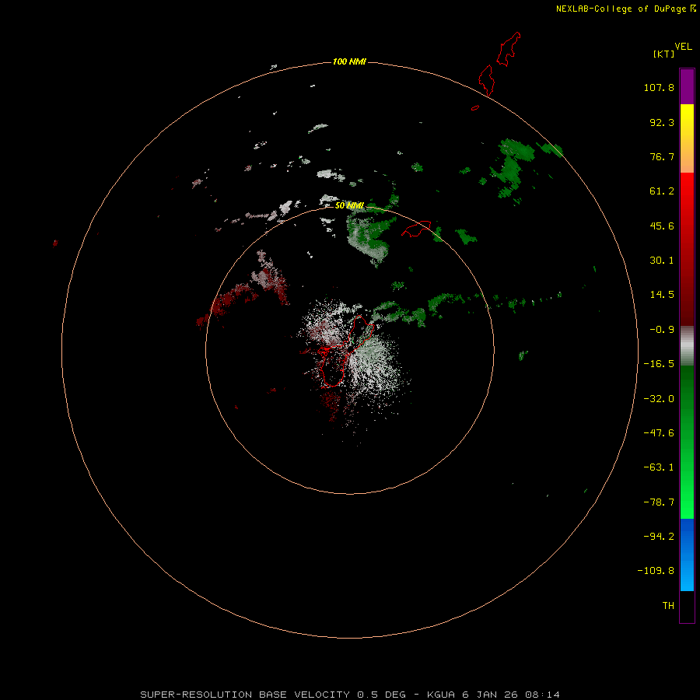The width and height of the screenshot is (700, 700).
Task: Click the 45.6 velocity scale value
Action: pos(662,226)
